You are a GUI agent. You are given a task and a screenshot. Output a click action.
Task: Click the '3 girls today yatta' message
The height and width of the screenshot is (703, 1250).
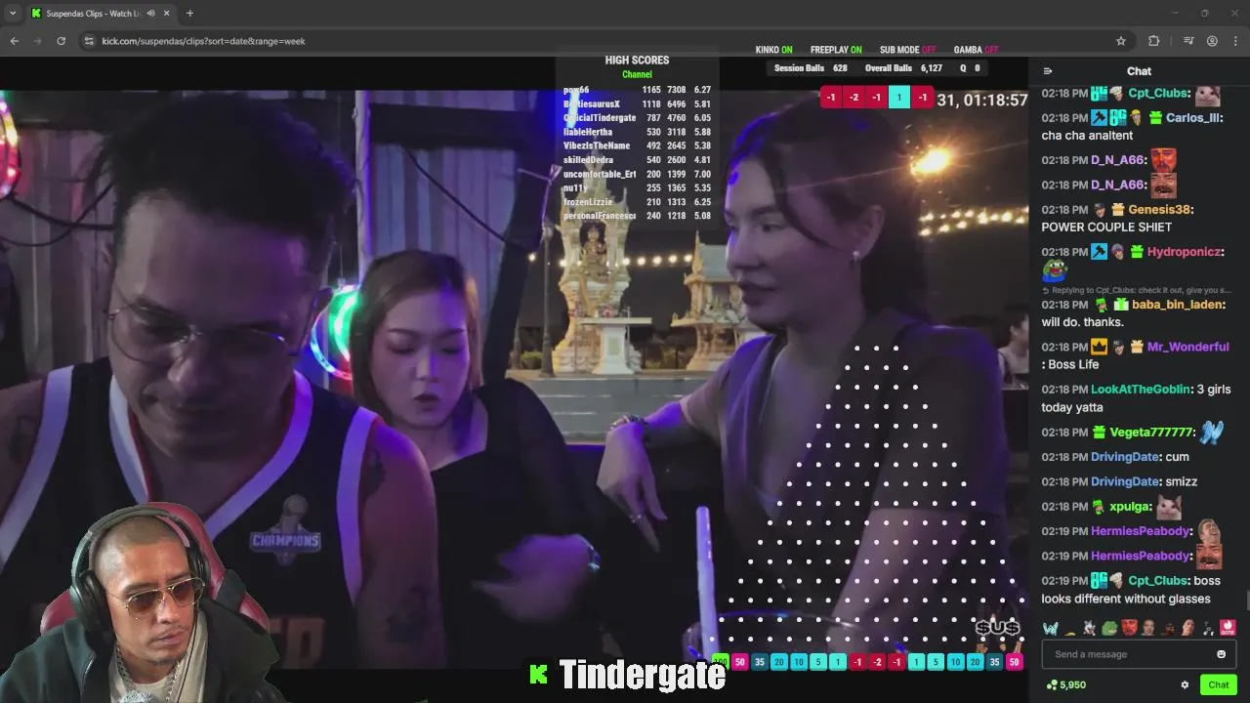[1136, 398]
